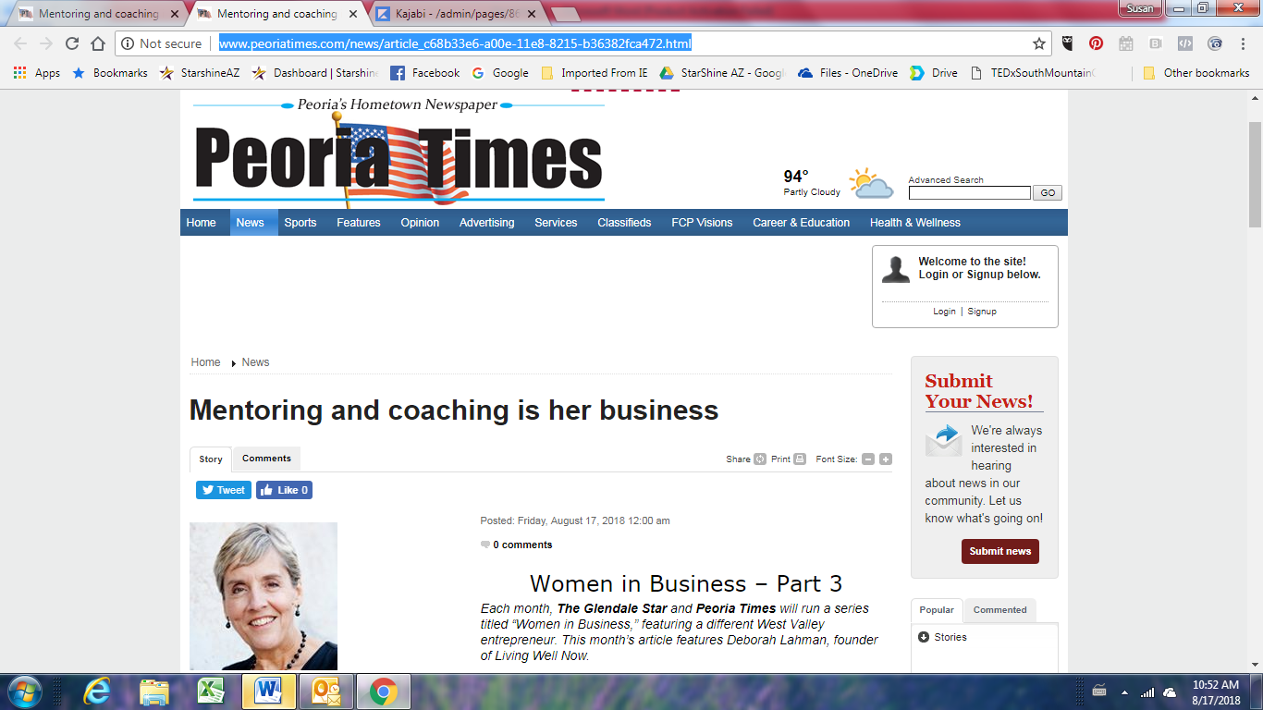Click the Submit news button
This screenshot has height=710, width=1263.
pyautogui.click(x=1000, y=551)
